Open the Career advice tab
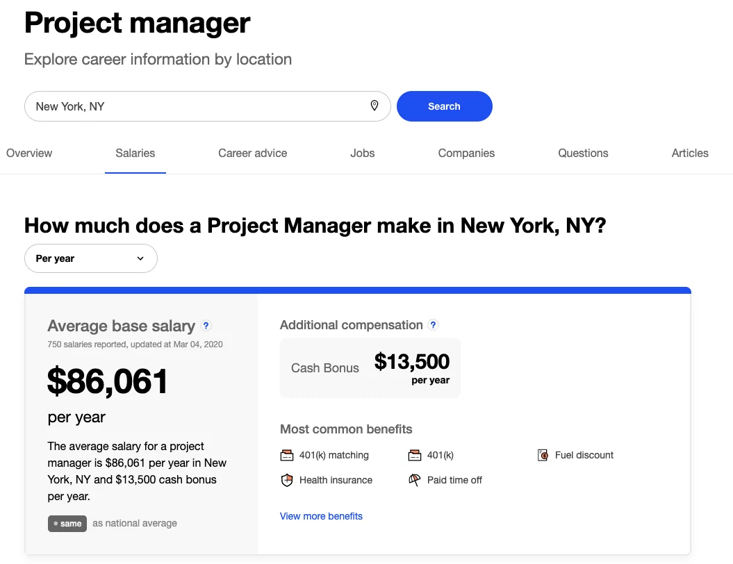Image resolution: width=733 pixels, height=564 pixels. tap(252, 154)
